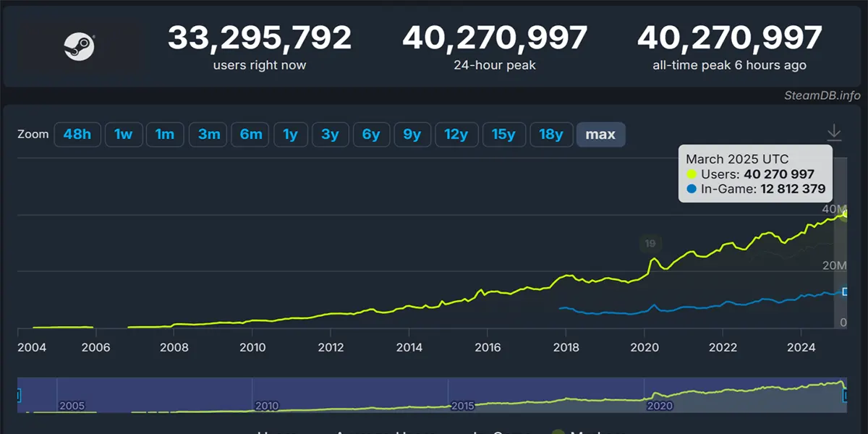Click the Steam logo icon

(79, 48)
